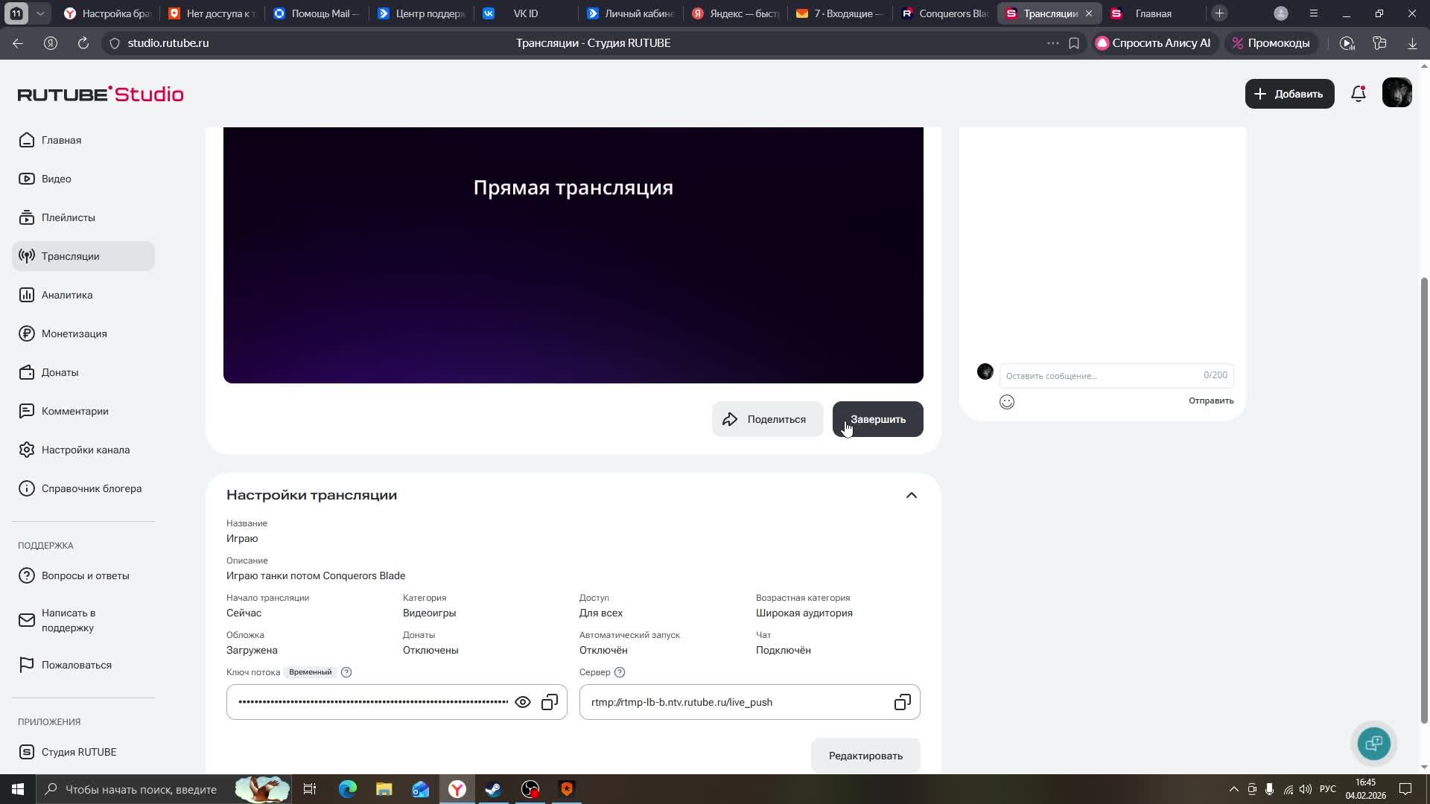This screenshot has height=804, width=1430.
Task: Open the support chat widget
Action: pos(1374,743)
